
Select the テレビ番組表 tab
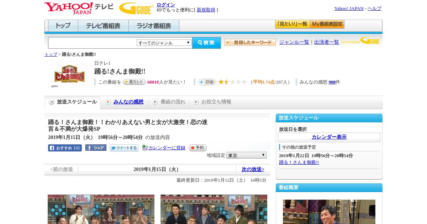(x=103, y=26)
